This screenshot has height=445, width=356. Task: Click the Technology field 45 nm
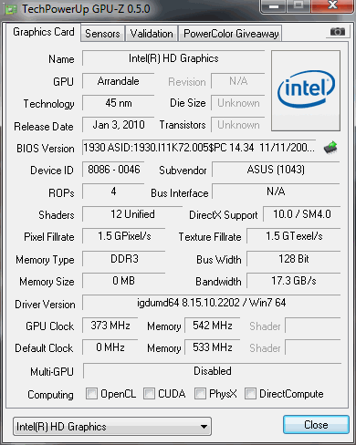(118, 103)
